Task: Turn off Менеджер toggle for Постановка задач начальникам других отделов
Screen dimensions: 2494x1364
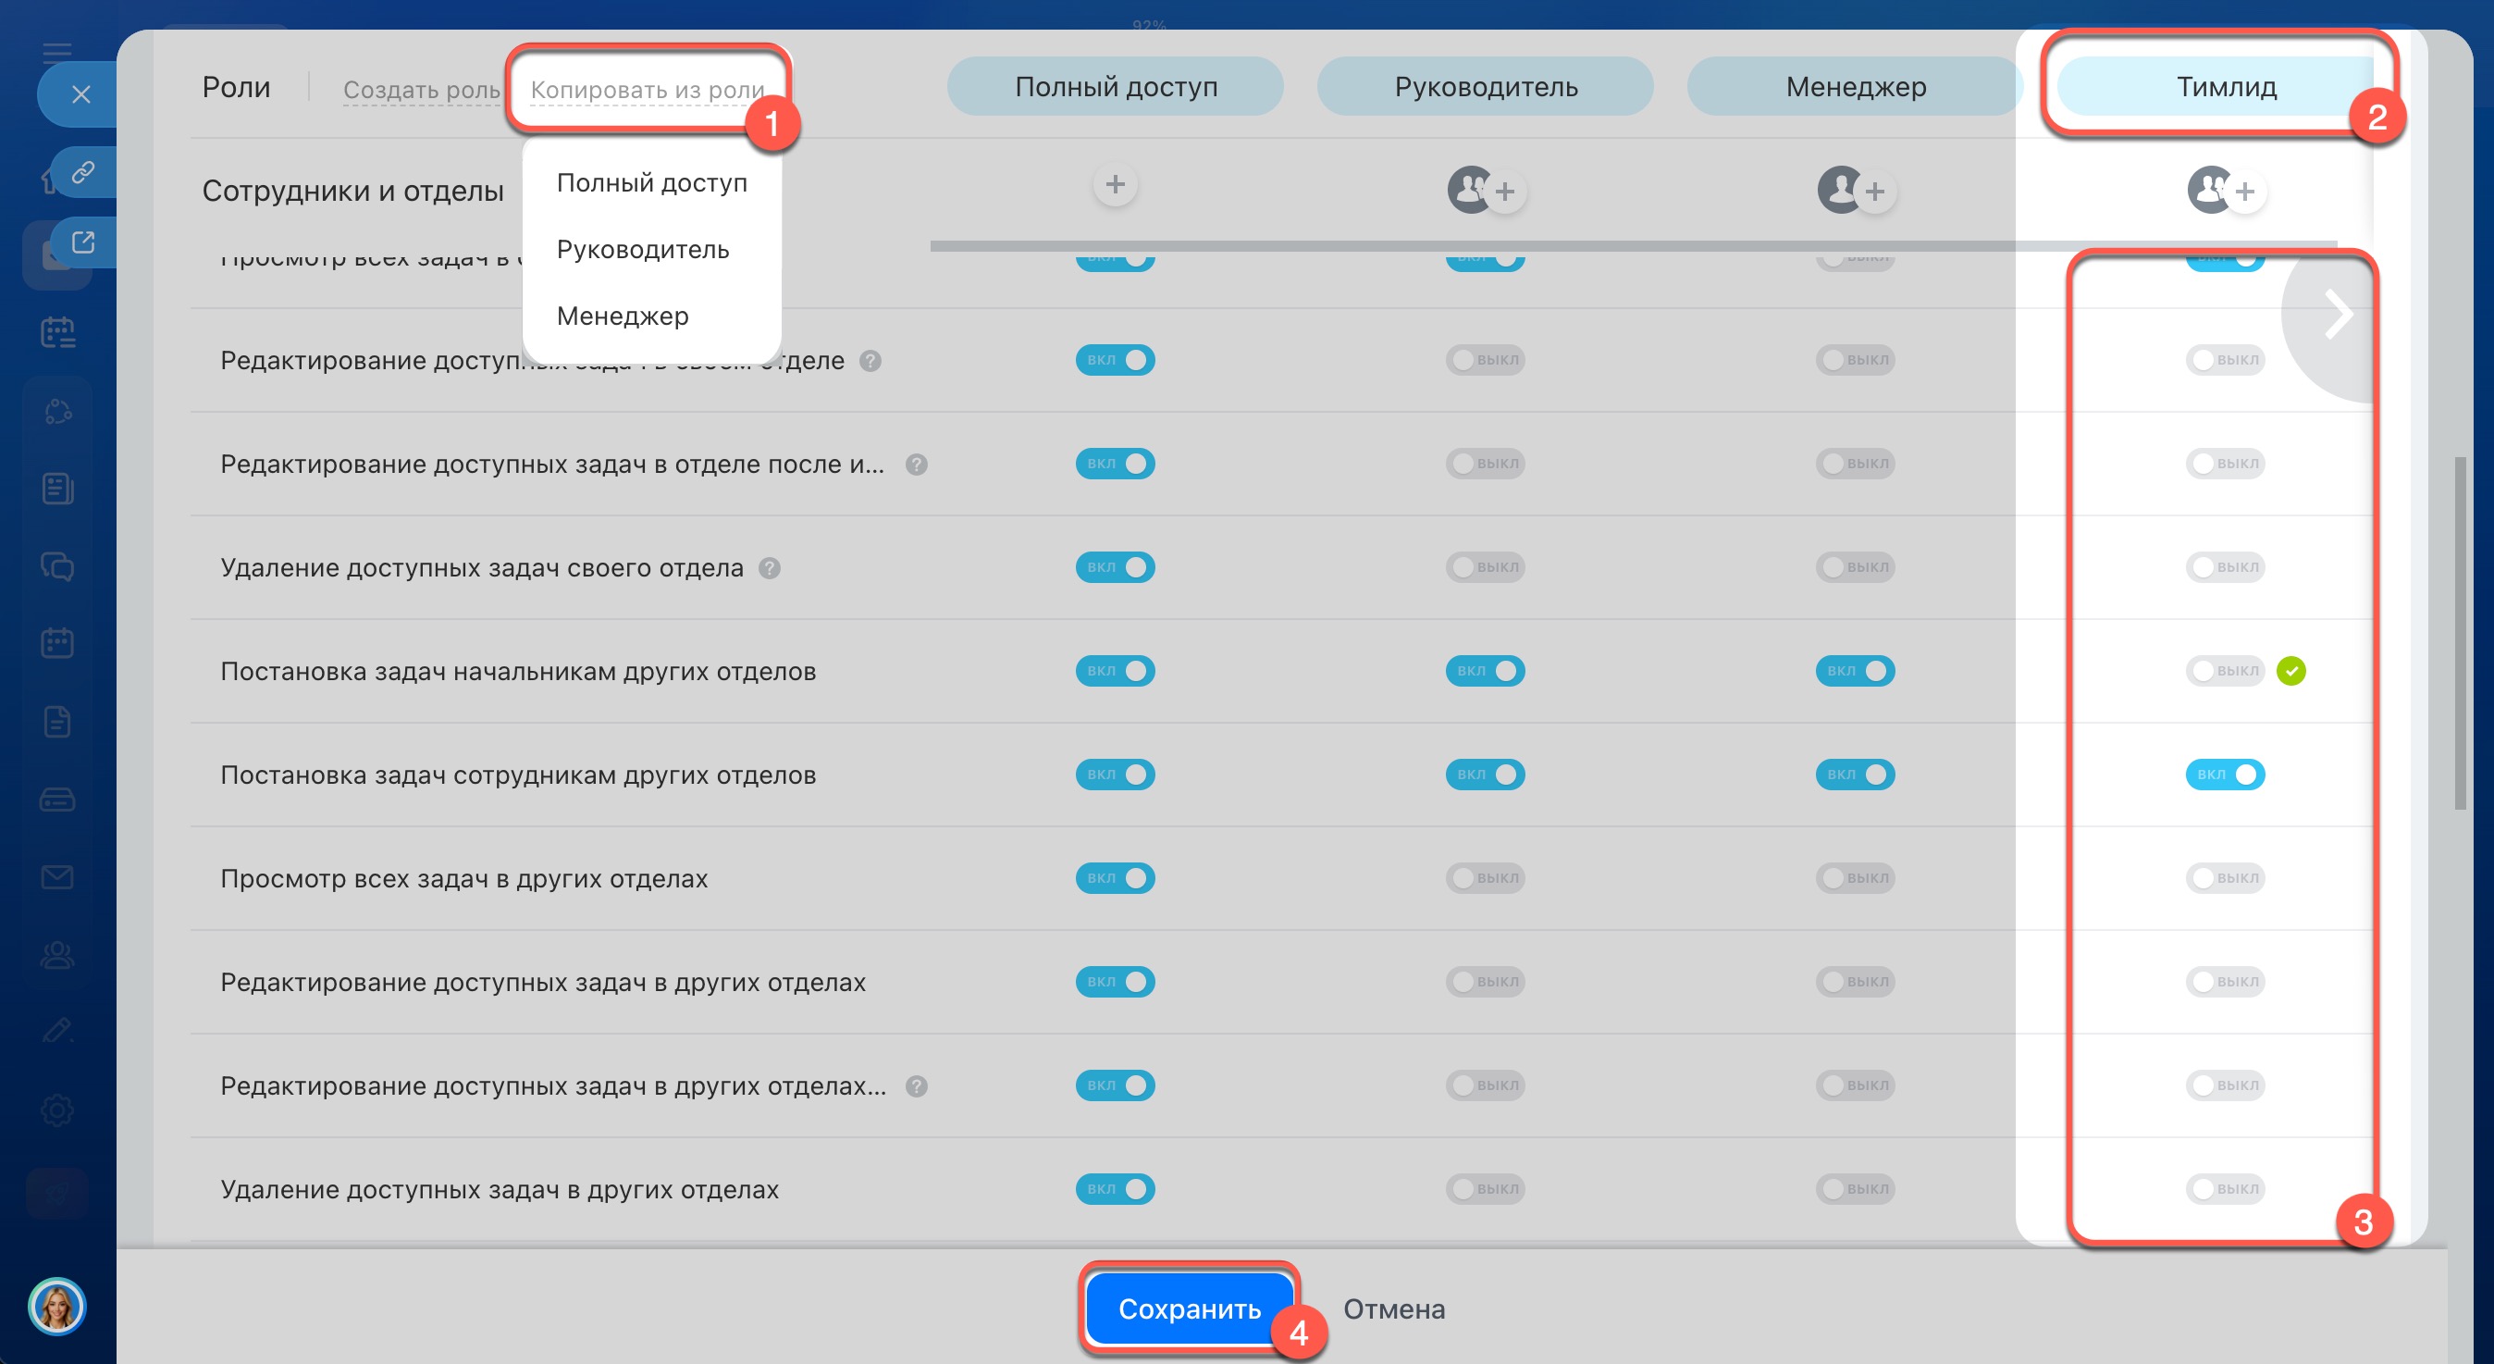Action: [1854, 670]
